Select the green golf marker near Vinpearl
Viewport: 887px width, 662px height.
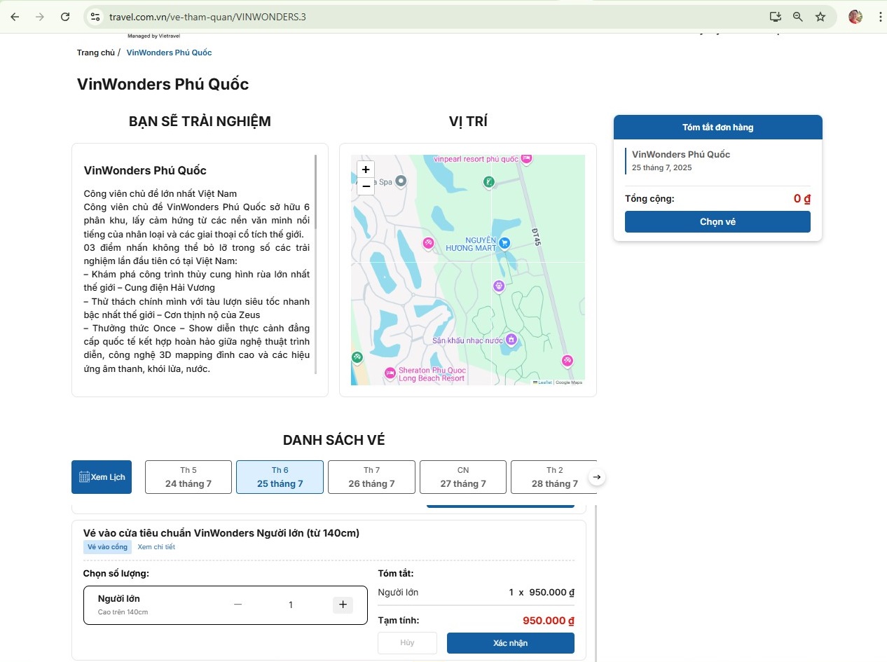coord(489,182)
